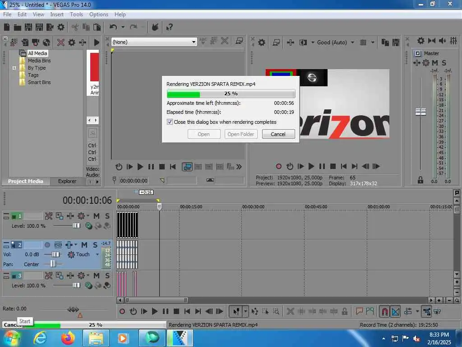Click the What's This help icon
This screenshot has width=462, height=347.
(170, 28)
